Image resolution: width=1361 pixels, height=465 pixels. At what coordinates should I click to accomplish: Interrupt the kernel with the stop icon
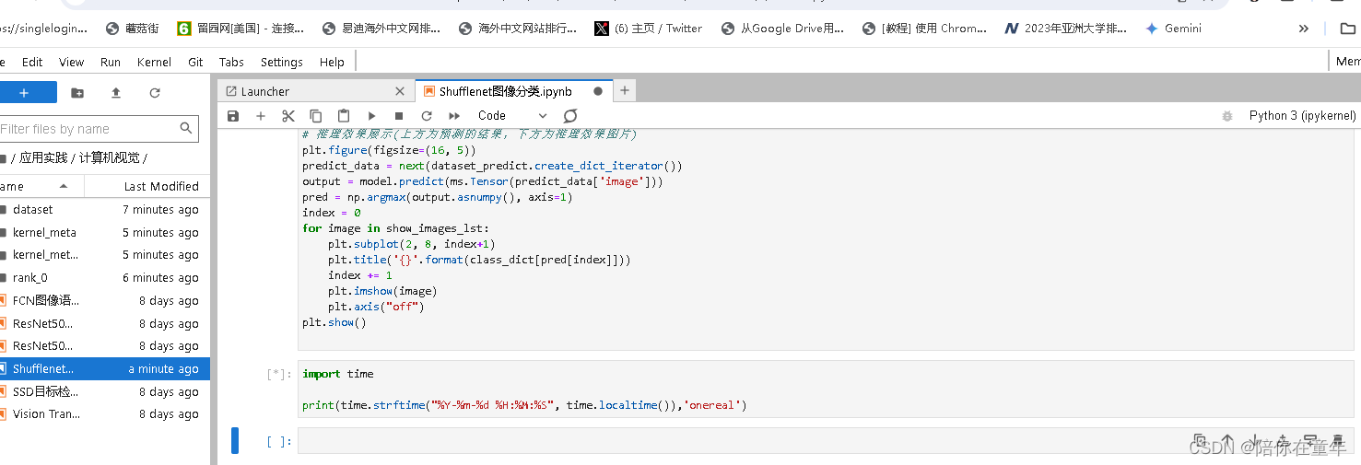[x=399, y=116]
